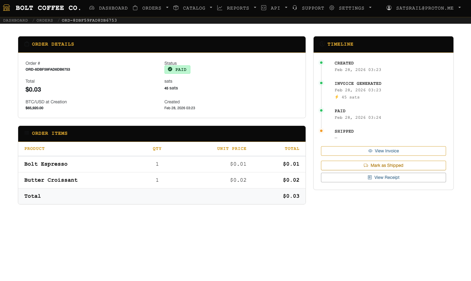Click the green dot next to CREATED event
This screenshot has height=281, width=471.
tap(321, 62)
